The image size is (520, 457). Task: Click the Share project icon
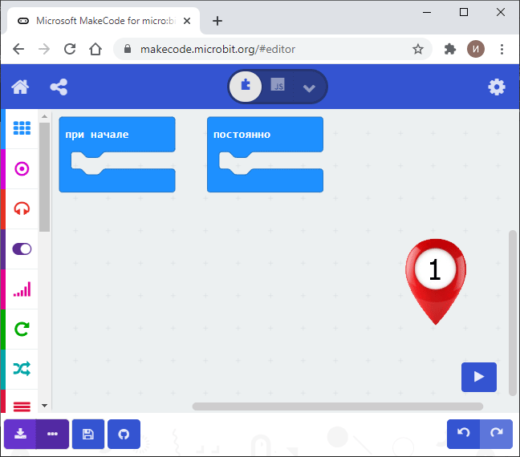tap(59, 87)
